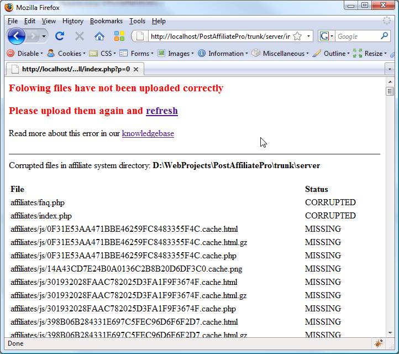Click the red Disable icon in developer toolbar

tap(11, 53)
